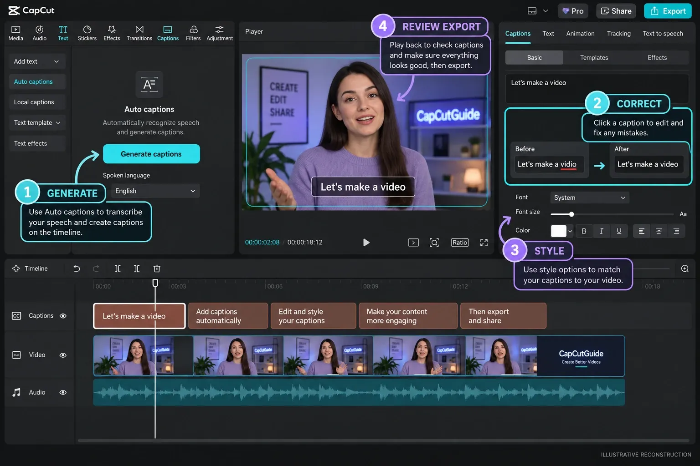Viewport: 700px width, 466px height.
Task: Click the layout monitor icon in title bar
Action: click(x=532, y=11)
